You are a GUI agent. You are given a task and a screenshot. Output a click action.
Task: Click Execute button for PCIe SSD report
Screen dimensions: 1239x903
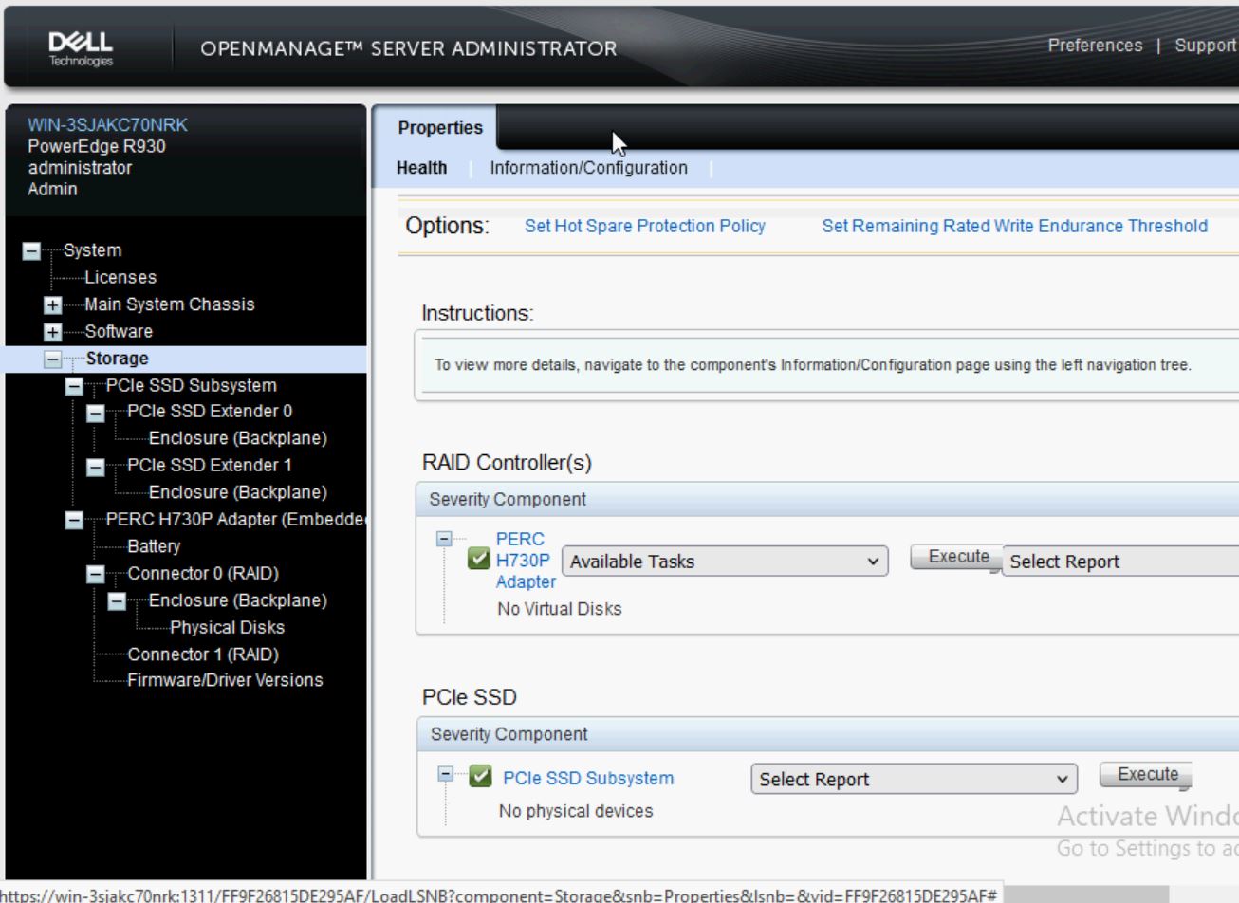[x=1146, y=774]
